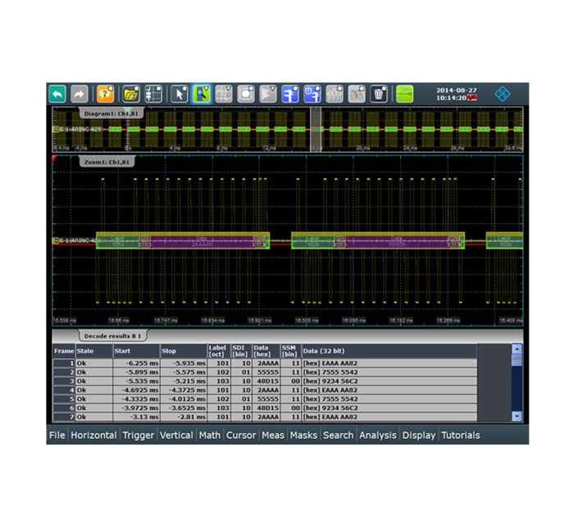The width and height of the screenshot is (574, 525).
Task: Click the Frame column header
Action: (64, 351)
